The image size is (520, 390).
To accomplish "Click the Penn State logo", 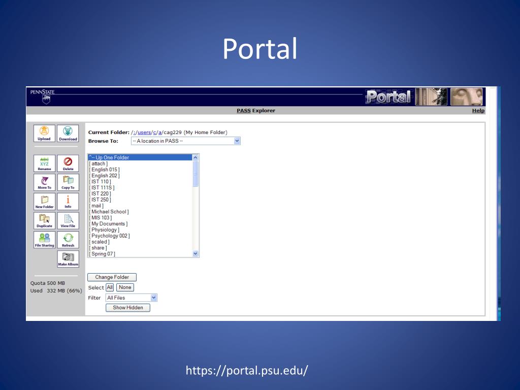I will pyautogui.click(x=43, y=96).
